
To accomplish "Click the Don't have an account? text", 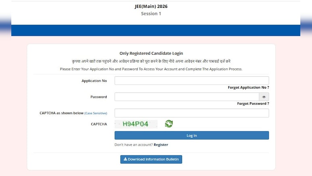I will click(x=134, y=145).
